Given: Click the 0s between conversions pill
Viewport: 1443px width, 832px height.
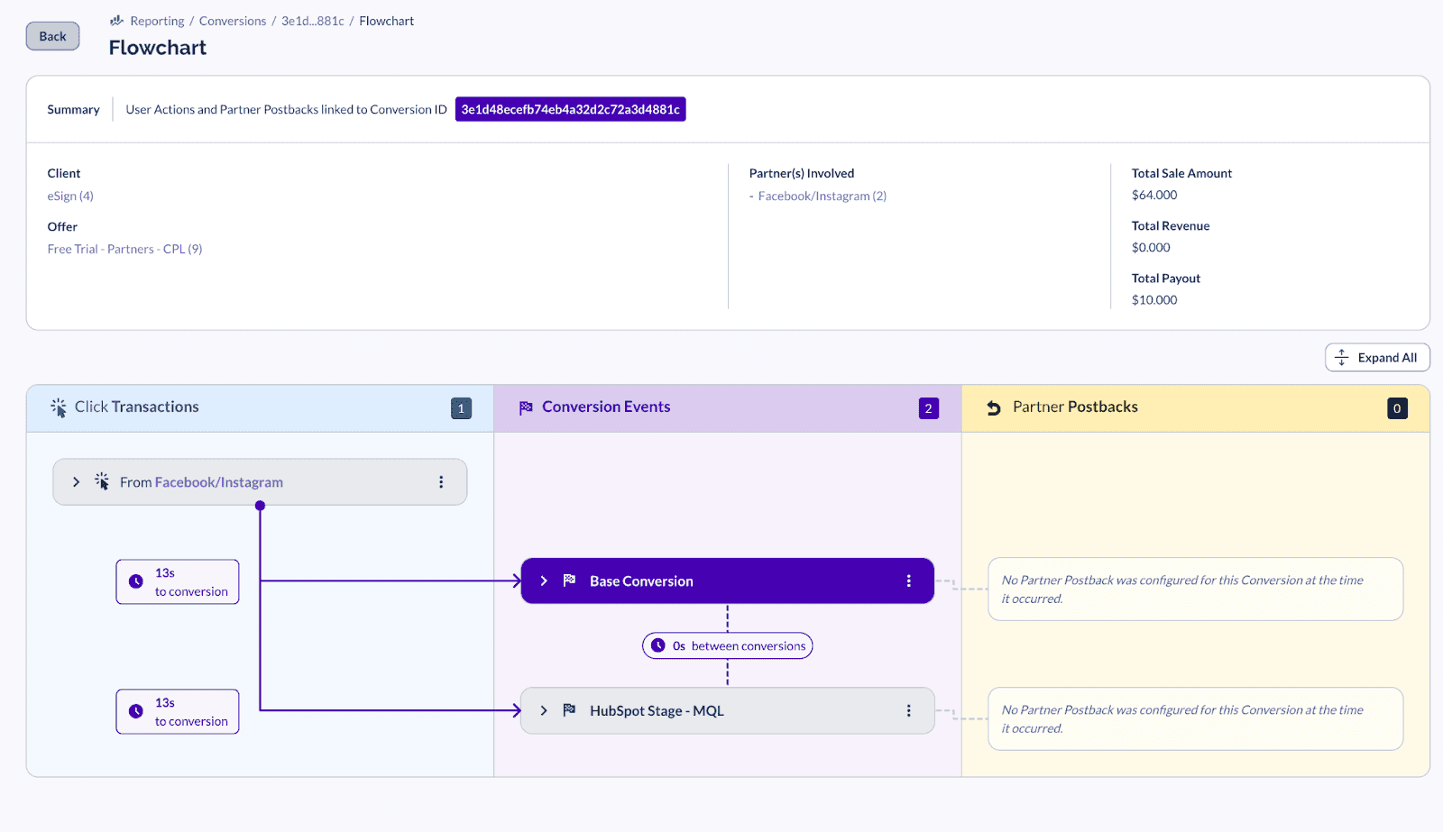Looking at the screenshot, I should (x=727, y=645).
